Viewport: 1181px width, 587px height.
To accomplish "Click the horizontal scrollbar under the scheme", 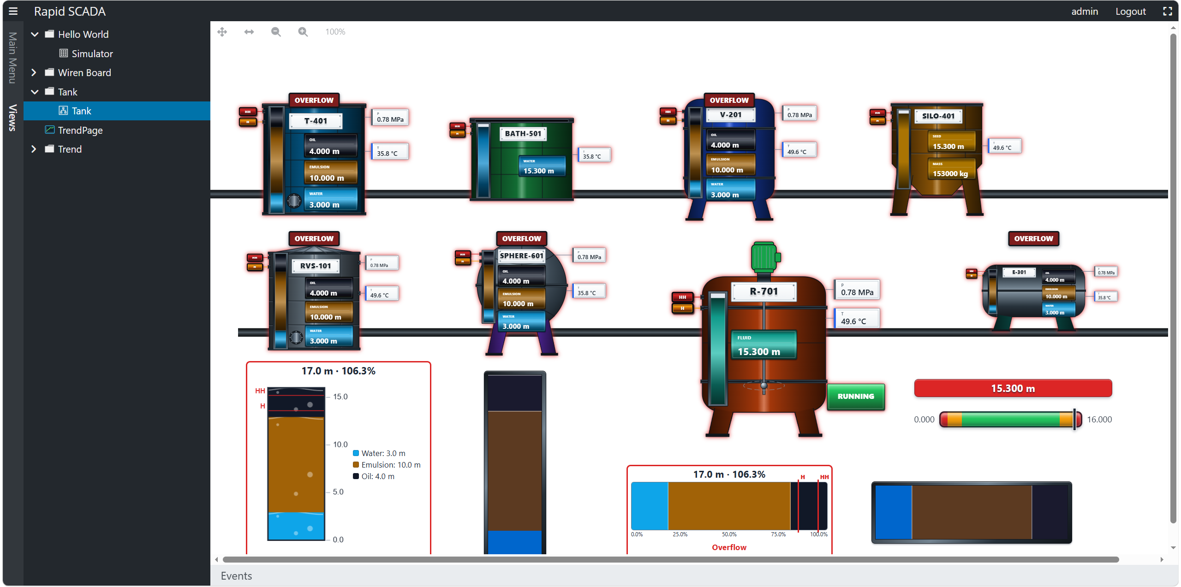I will click(671, 559).
